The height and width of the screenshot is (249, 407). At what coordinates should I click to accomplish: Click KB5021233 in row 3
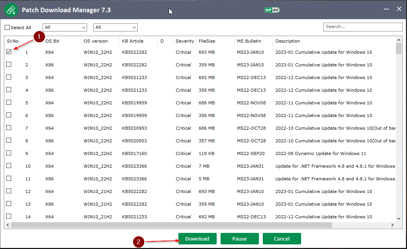tap(135, 78)
